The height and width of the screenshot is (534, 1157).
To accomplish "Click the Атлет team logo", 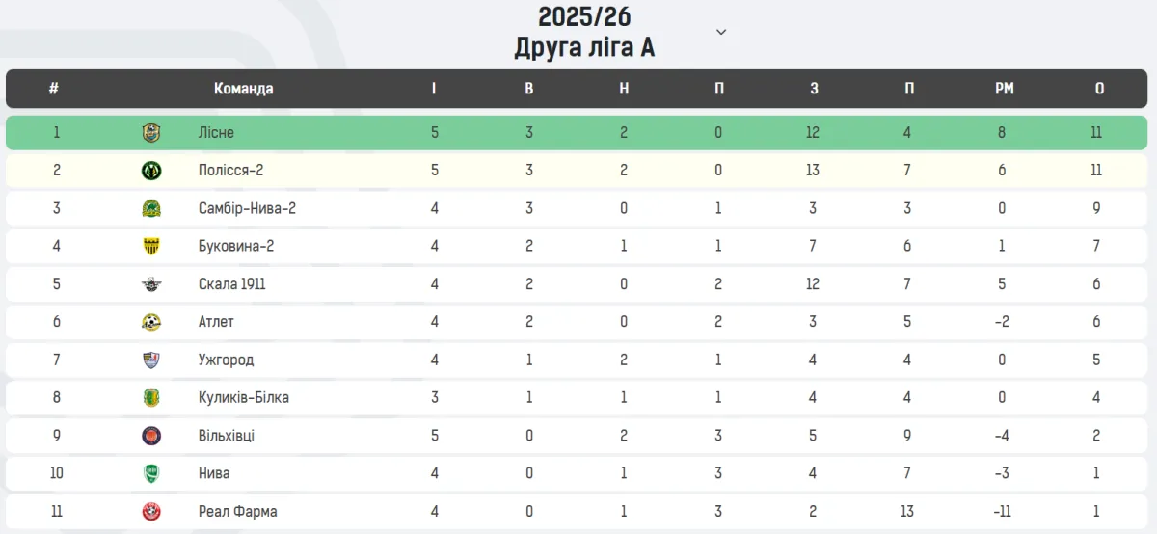I will click(151, 322).
